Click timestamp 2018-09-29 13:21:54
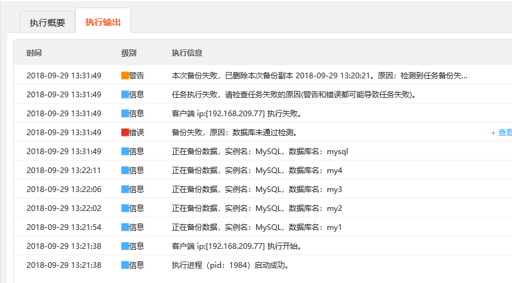This screenshot has height=283, width=512. click(64, 227)
